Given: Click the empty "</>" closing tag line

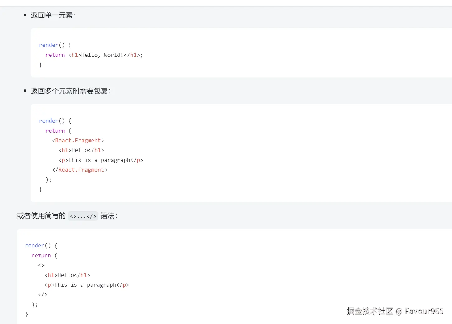Looking at the screenshot, I should pos(43,294).
